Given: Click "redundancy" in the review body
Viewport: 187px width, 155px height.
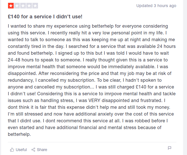Looking at the screenshot, I should point(20,80).
